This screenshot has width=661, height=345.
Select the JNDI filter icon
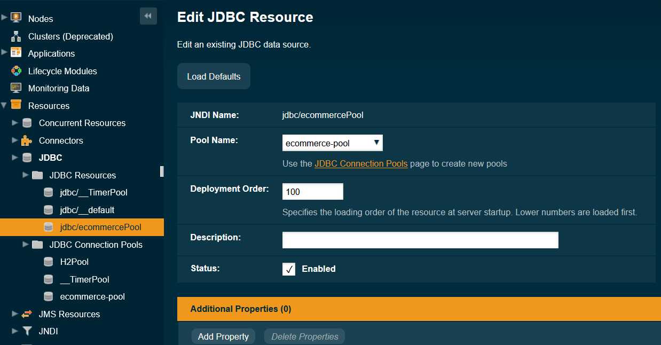pyautogui.click(x=27, y=331)
